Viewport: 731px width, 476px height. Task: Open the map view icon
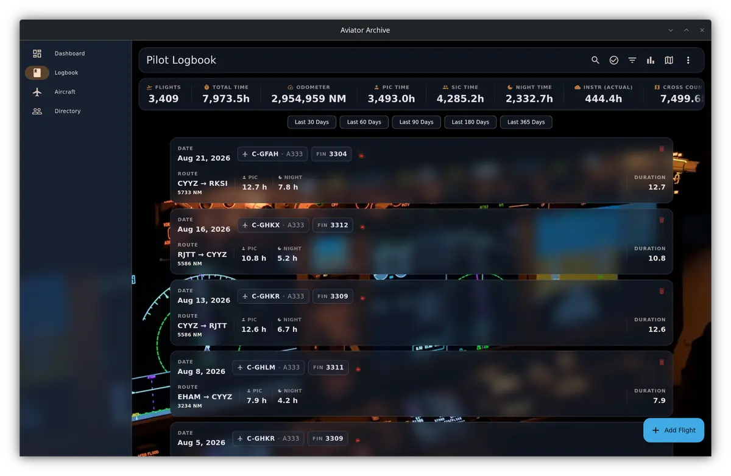tap(669, 60)
